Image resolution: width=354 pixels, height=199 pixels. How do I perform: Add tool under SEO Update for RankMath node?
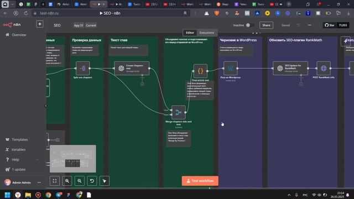pos(301,84)
